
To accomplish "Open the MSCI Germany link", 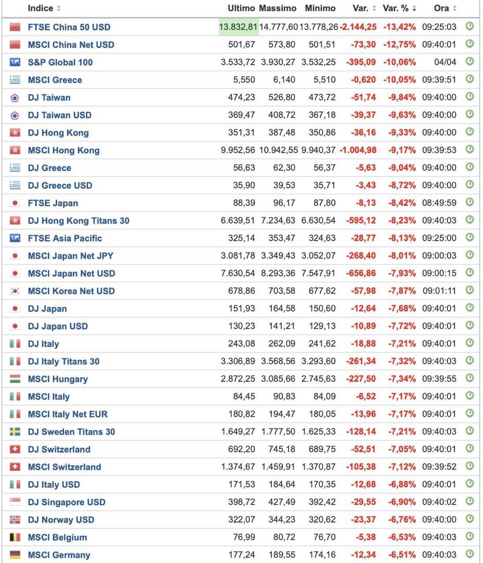I will [59, 555].
